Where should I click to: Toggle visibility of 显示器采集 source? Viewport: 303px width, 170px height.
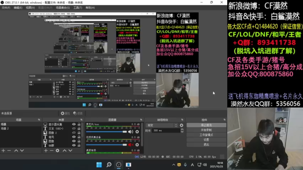click(x=74, y=124)
